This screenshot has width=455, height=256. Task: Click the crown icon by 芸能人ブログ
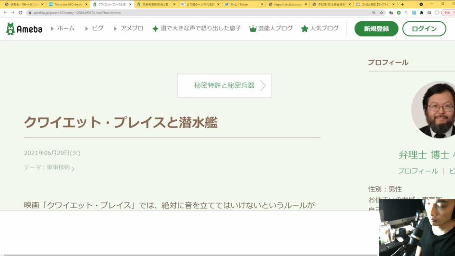point(253,29)
